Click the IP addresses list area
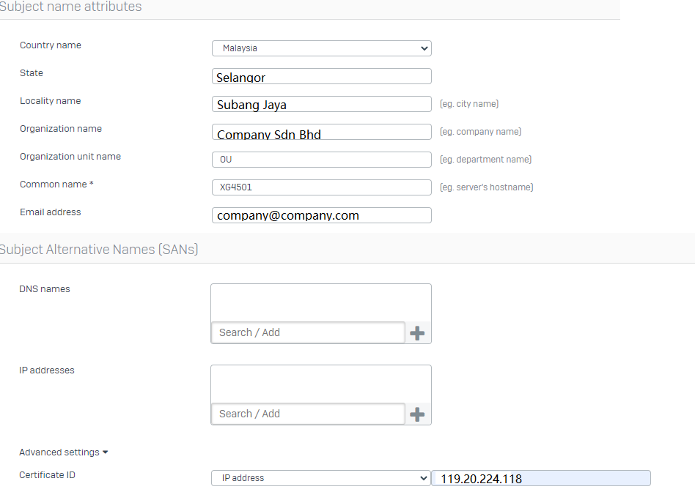Screen dimensions: 695x492 [x=321, y=384]
